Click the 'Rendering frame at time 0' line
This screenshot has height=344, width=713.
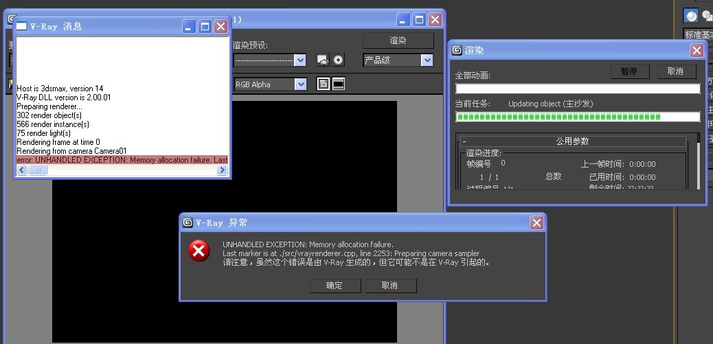58,142
